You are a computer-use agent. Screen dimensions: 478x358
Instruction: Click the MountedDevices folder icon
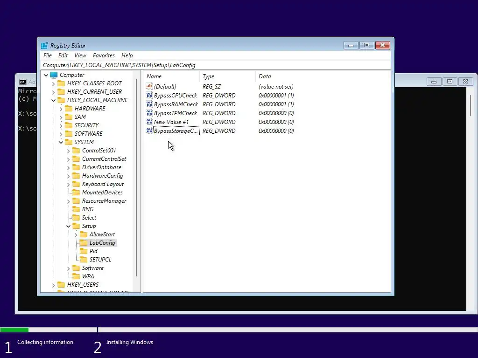pyautogui.click(x=76, y=193)
